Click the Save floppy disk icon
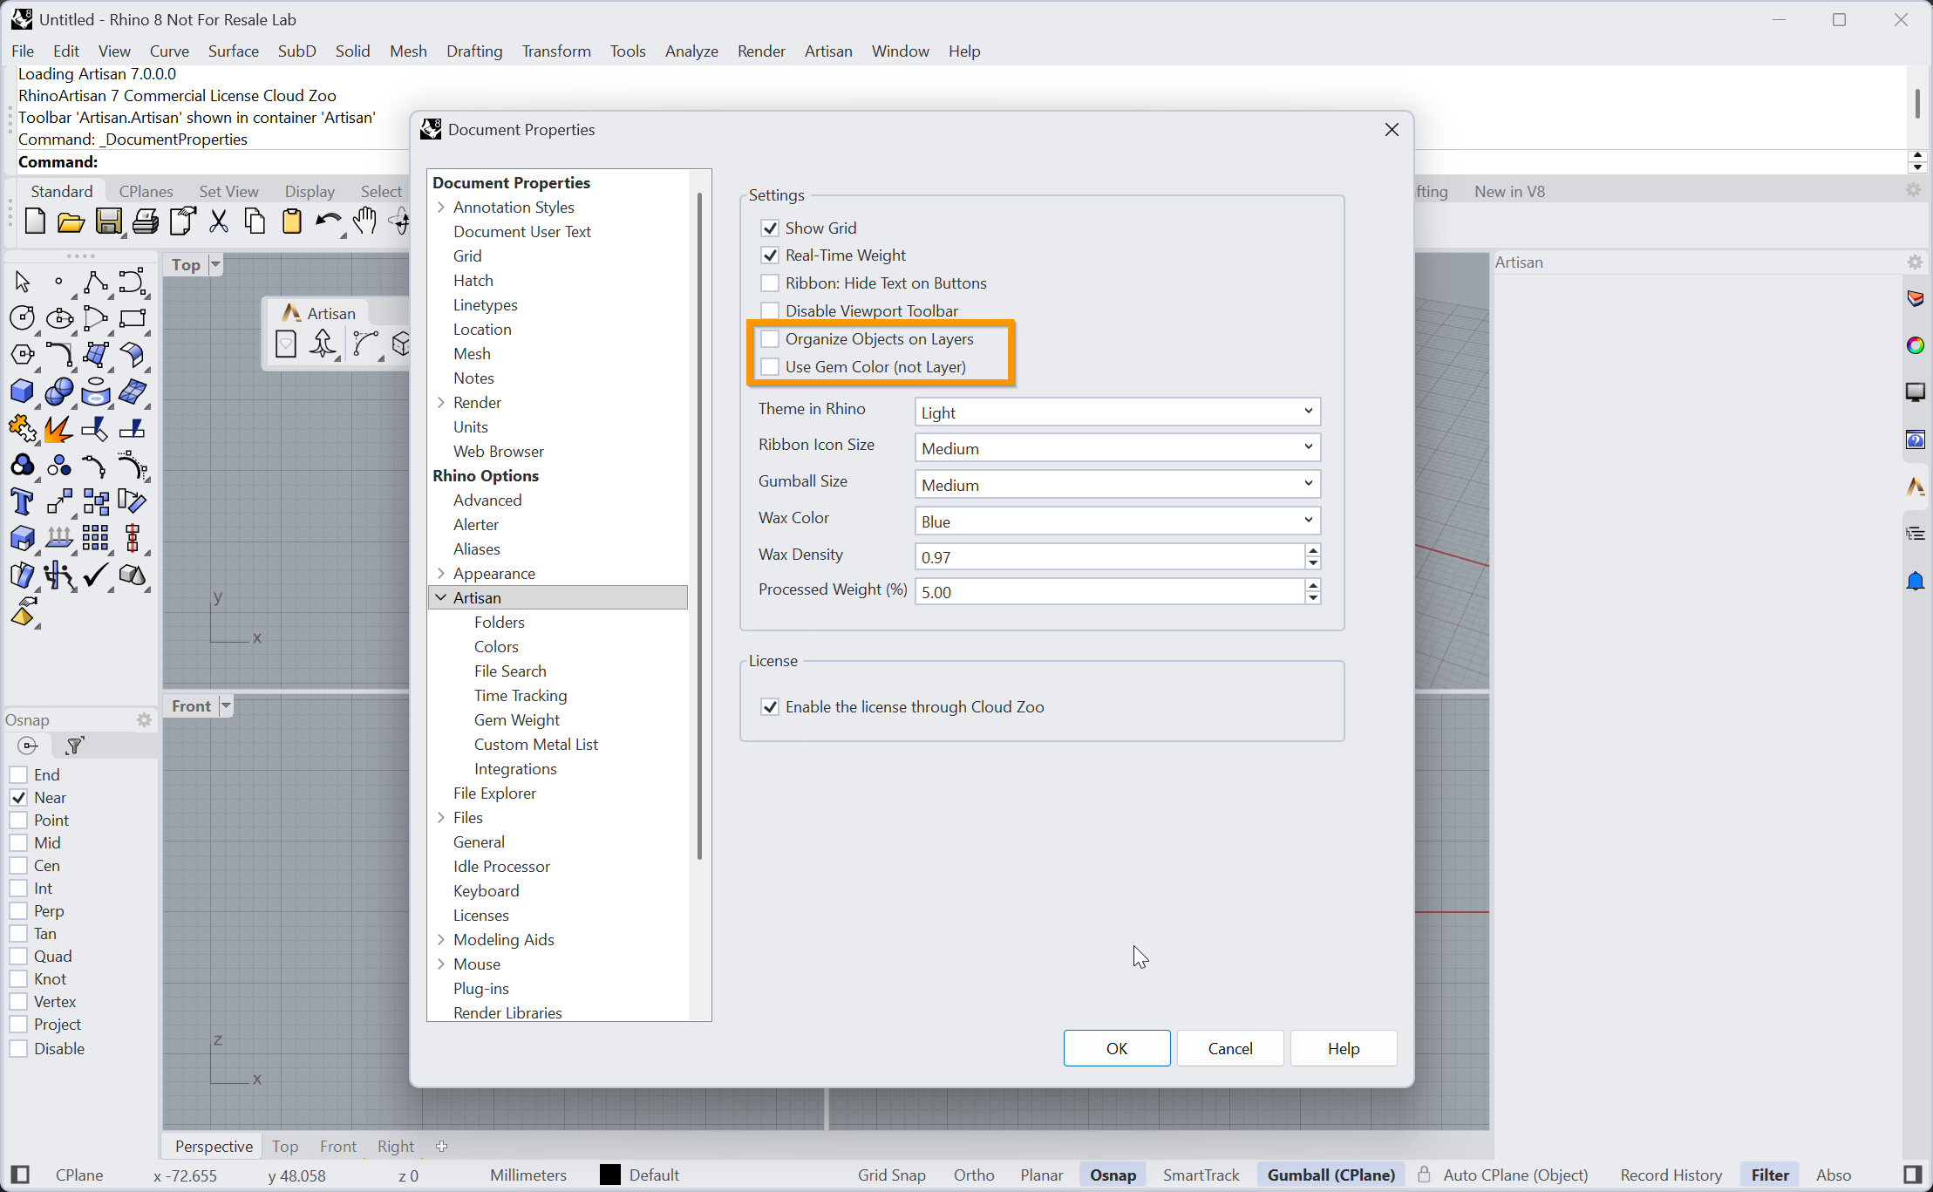 [x=108, y=221]
